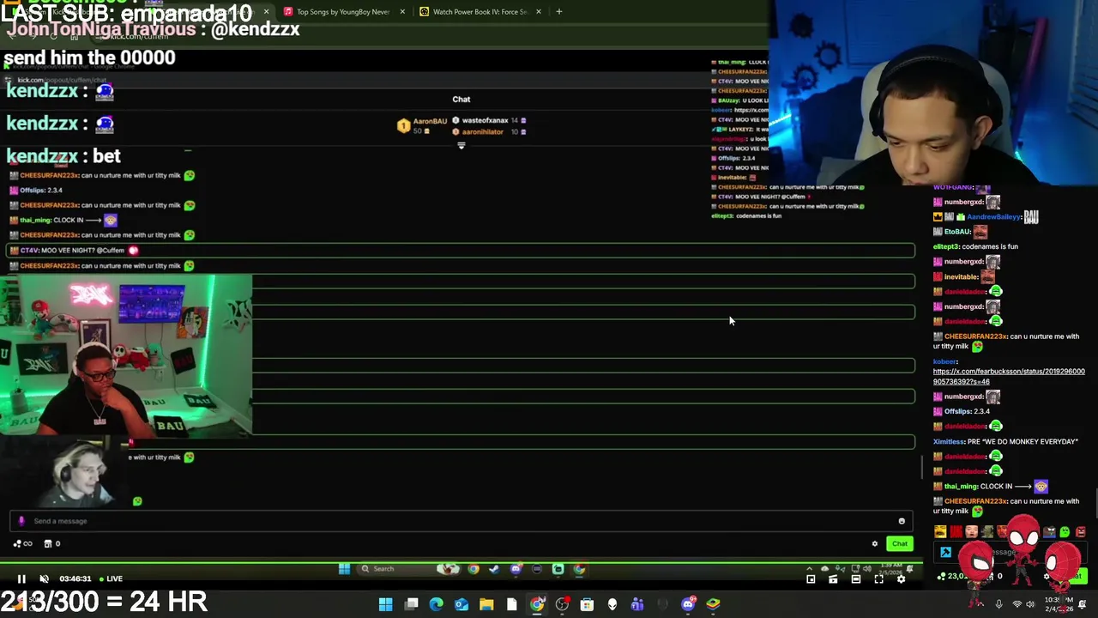The width and height of the screenshot is (1098, 618).
Task: Open chat settings gear beside Chat button
Action: coord(875,543)
